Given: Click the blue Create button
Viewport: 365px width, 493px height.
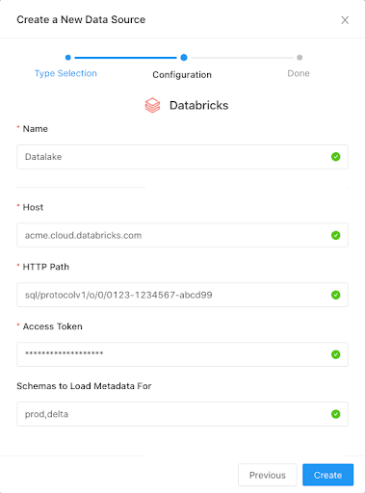Looking at the screenshot, I should 327,475.
